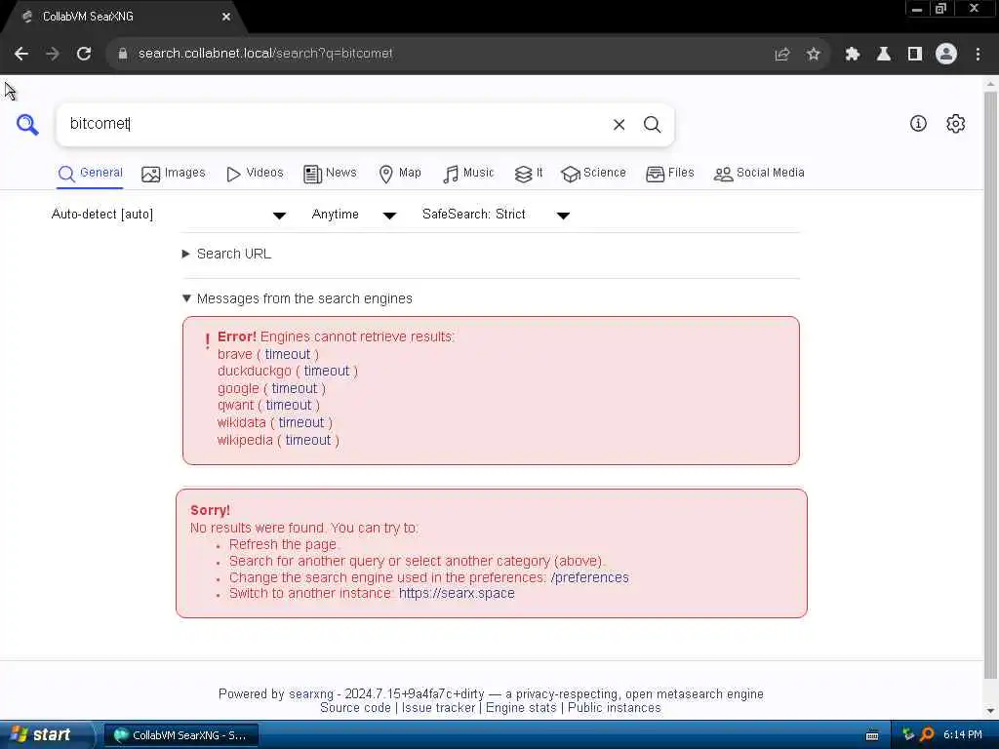
Task: Click the bitcomet search input field
Action: (x=332, y=124)
